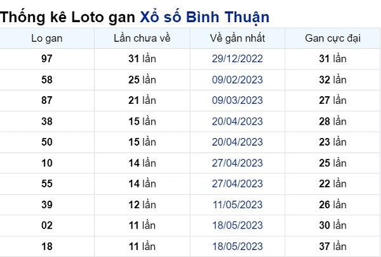Viewport: 381px width, 257px height.
Task: Open date 20/04/2023 in row 50
Action: [237, 142]
